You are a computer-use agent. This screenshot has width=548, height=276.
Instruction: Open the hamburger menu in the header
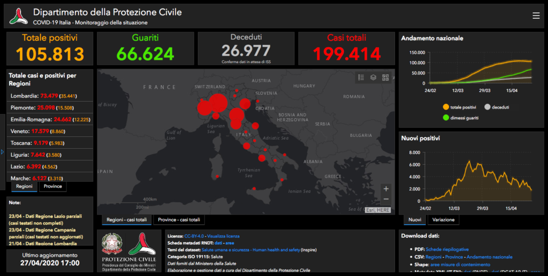tap(536, 16)
